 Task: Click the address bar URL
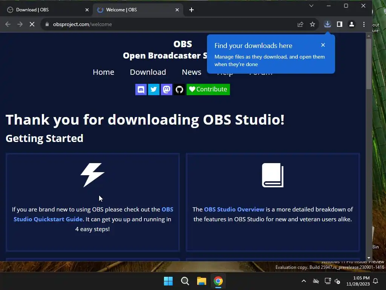(x=83, y=24)
